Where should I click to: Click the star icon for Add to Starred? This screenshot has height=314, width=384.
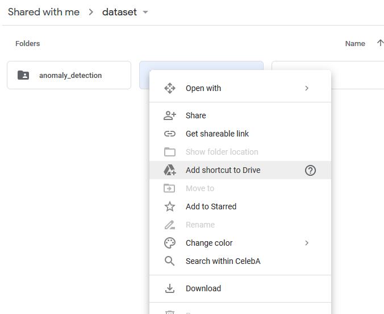point(169,206)
